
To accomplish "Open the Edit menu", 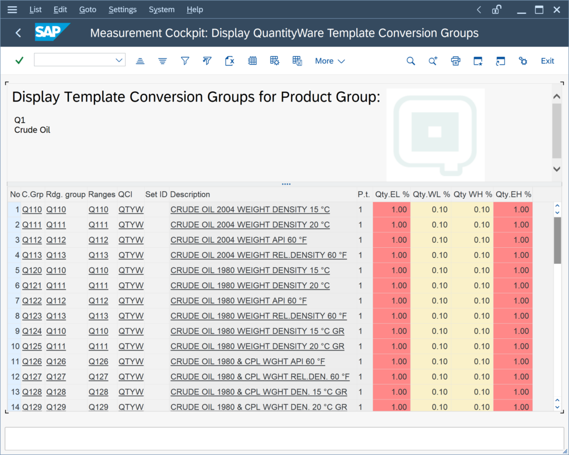I will (60, 9).
